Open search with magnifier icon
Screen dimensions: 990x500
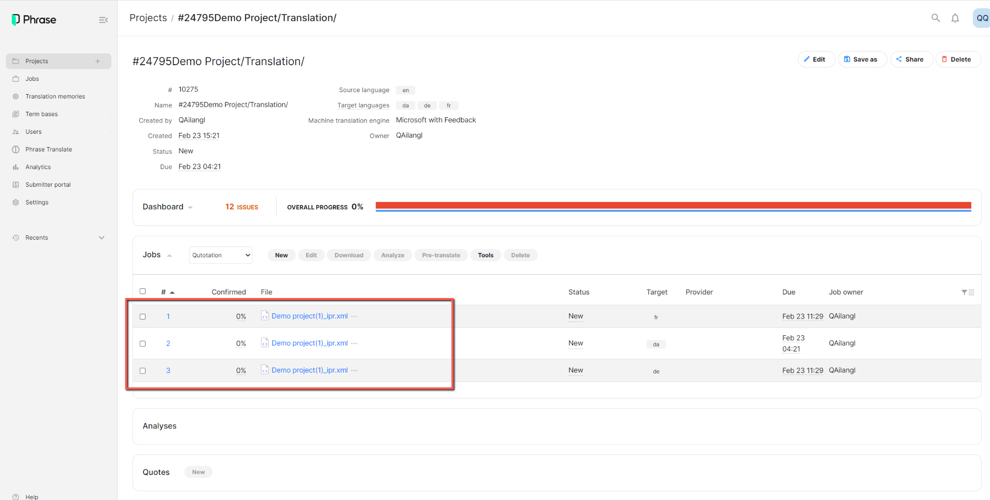point(936,18)
